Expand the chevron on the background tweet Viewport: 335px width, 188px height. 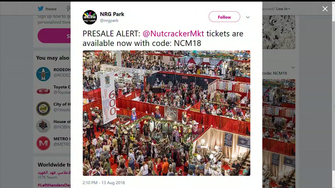(293, 68)
